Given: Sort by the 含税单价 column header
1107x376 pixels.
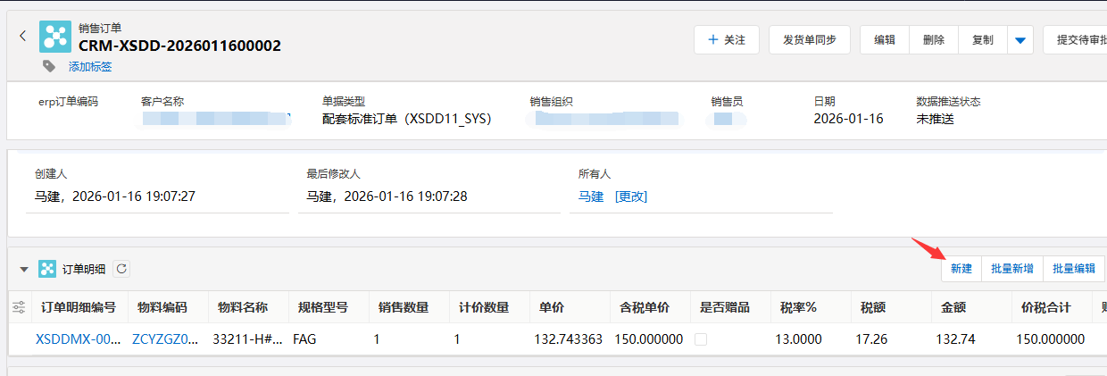Looking at the screenshot, I should (x=645, y=307).
